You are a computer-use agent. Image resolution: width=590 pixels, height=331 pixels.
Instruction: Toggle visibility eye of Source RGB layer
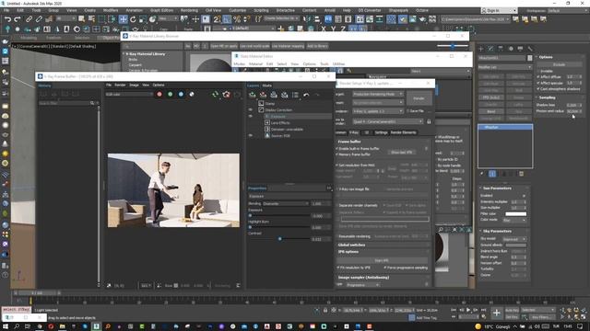point(251,135)
